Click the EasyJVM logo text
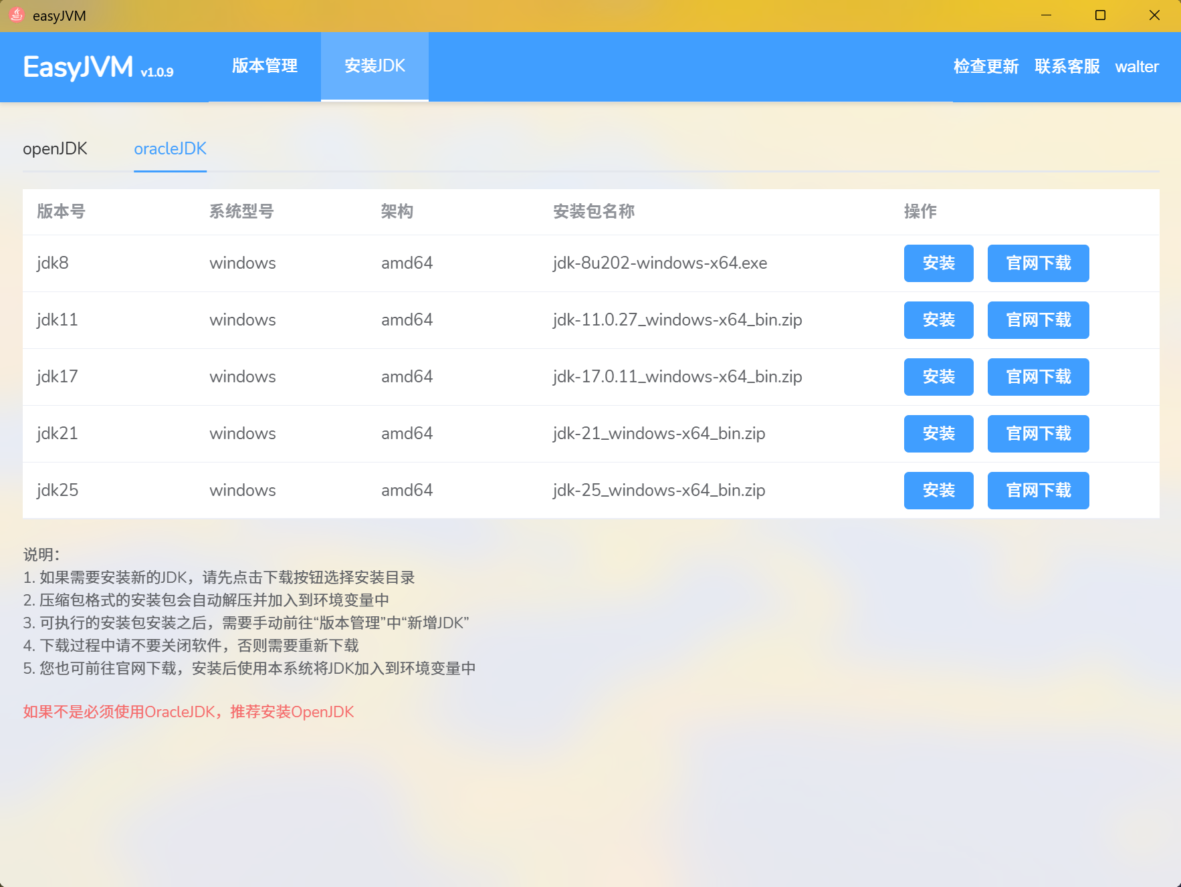Viewport: 1181px width, 887px height. coord(78,67)
